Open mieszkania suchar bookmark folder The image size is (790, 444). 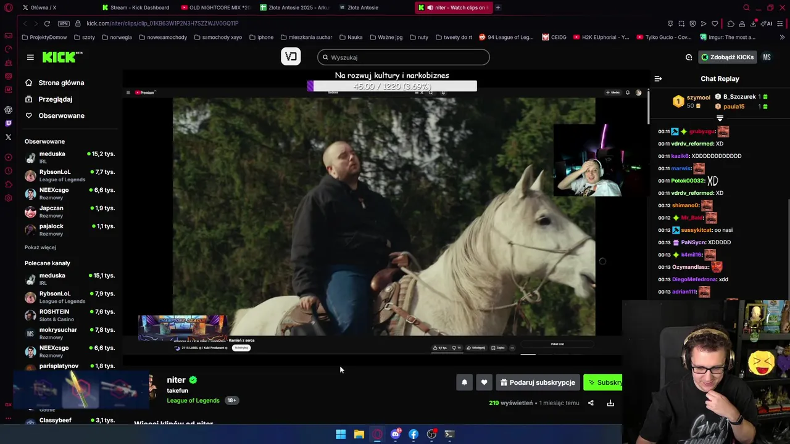306,37
